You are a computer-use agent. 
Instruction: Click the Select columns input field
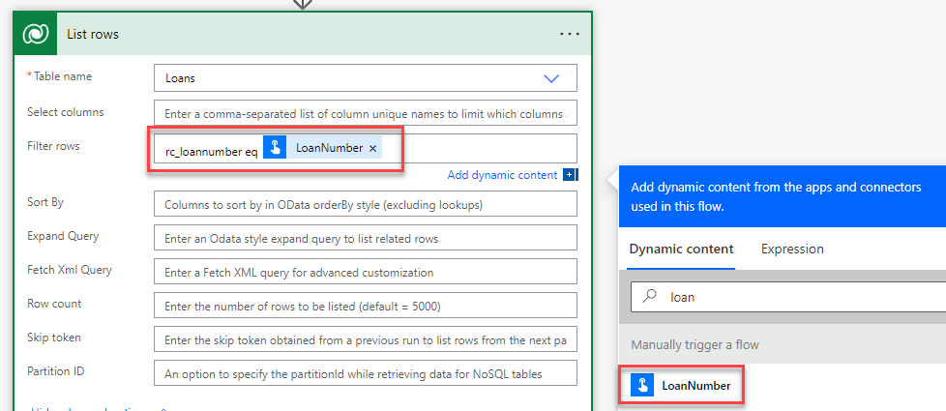click(365, 113)
